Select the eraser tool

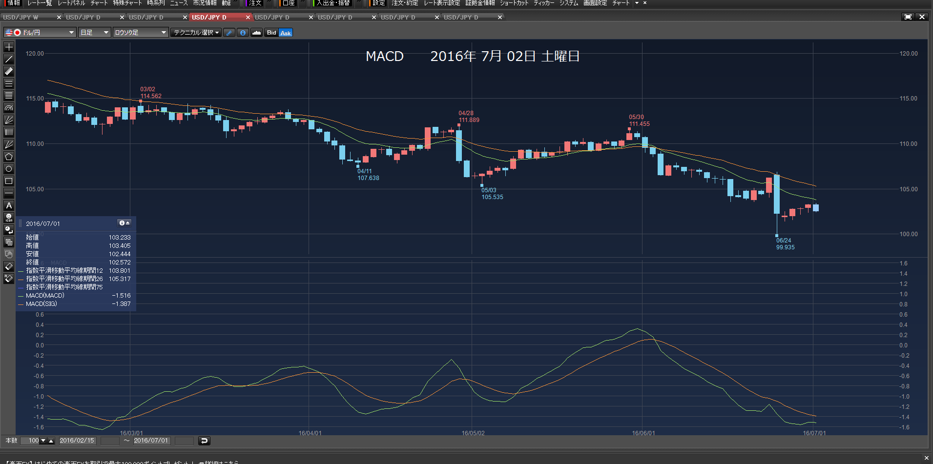pos(9,267)
